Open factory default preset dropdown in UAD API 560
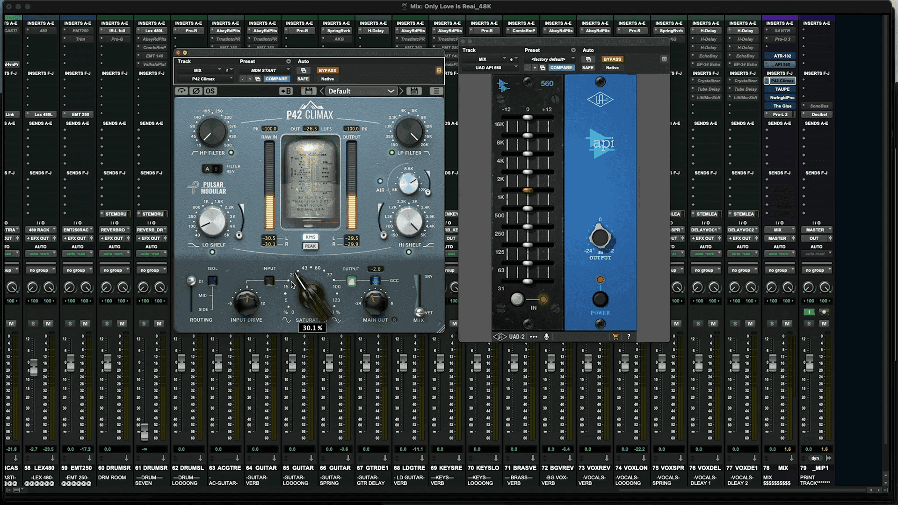The width and height of the screenshot is (898, 505). pyautogui.click(x=550, y=59)
